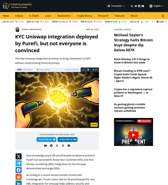
Task: Share article on Facebook via sidebar
Action: click(x=18, y=170)
